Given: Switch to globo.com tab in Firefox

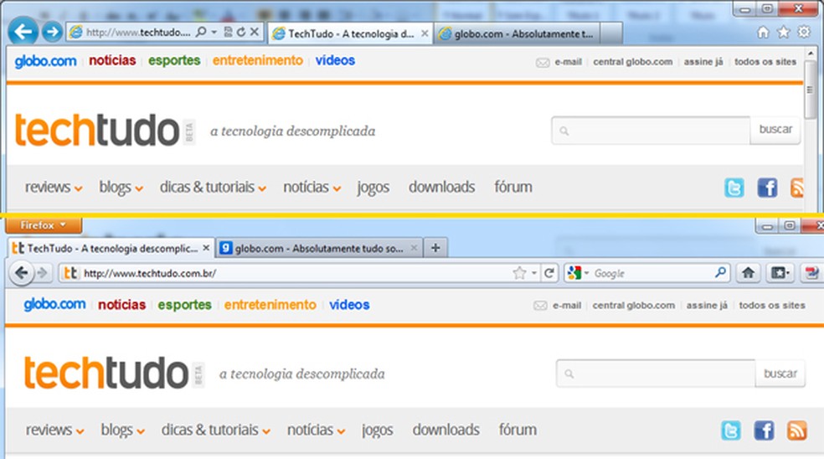Looking at the screenshot, I should point(320,248).
